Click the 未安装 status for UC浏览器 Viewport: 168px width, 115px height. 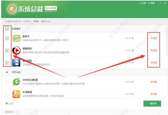[x=154, y=94]
